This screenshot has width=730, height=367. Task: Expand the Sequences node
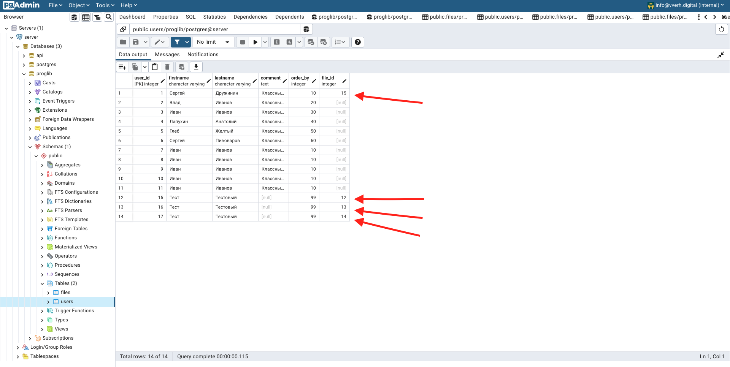coord(42,274)
